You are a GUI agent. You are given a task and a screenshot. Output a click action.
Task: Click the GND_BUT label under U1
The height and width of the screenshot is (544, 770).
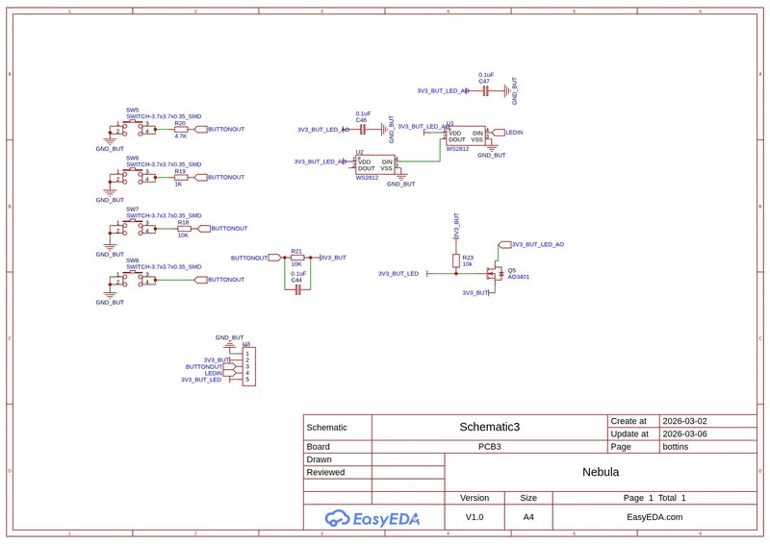click(x=492, y=155)
